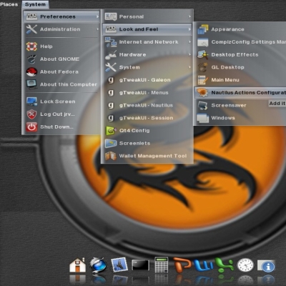Choose the Shut Down... label

[56, 127]
